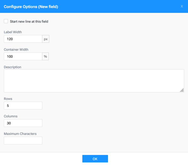This screenshot has height=165, width=188.
Task: Confirm with the OK button
Action: pos(95,159)
